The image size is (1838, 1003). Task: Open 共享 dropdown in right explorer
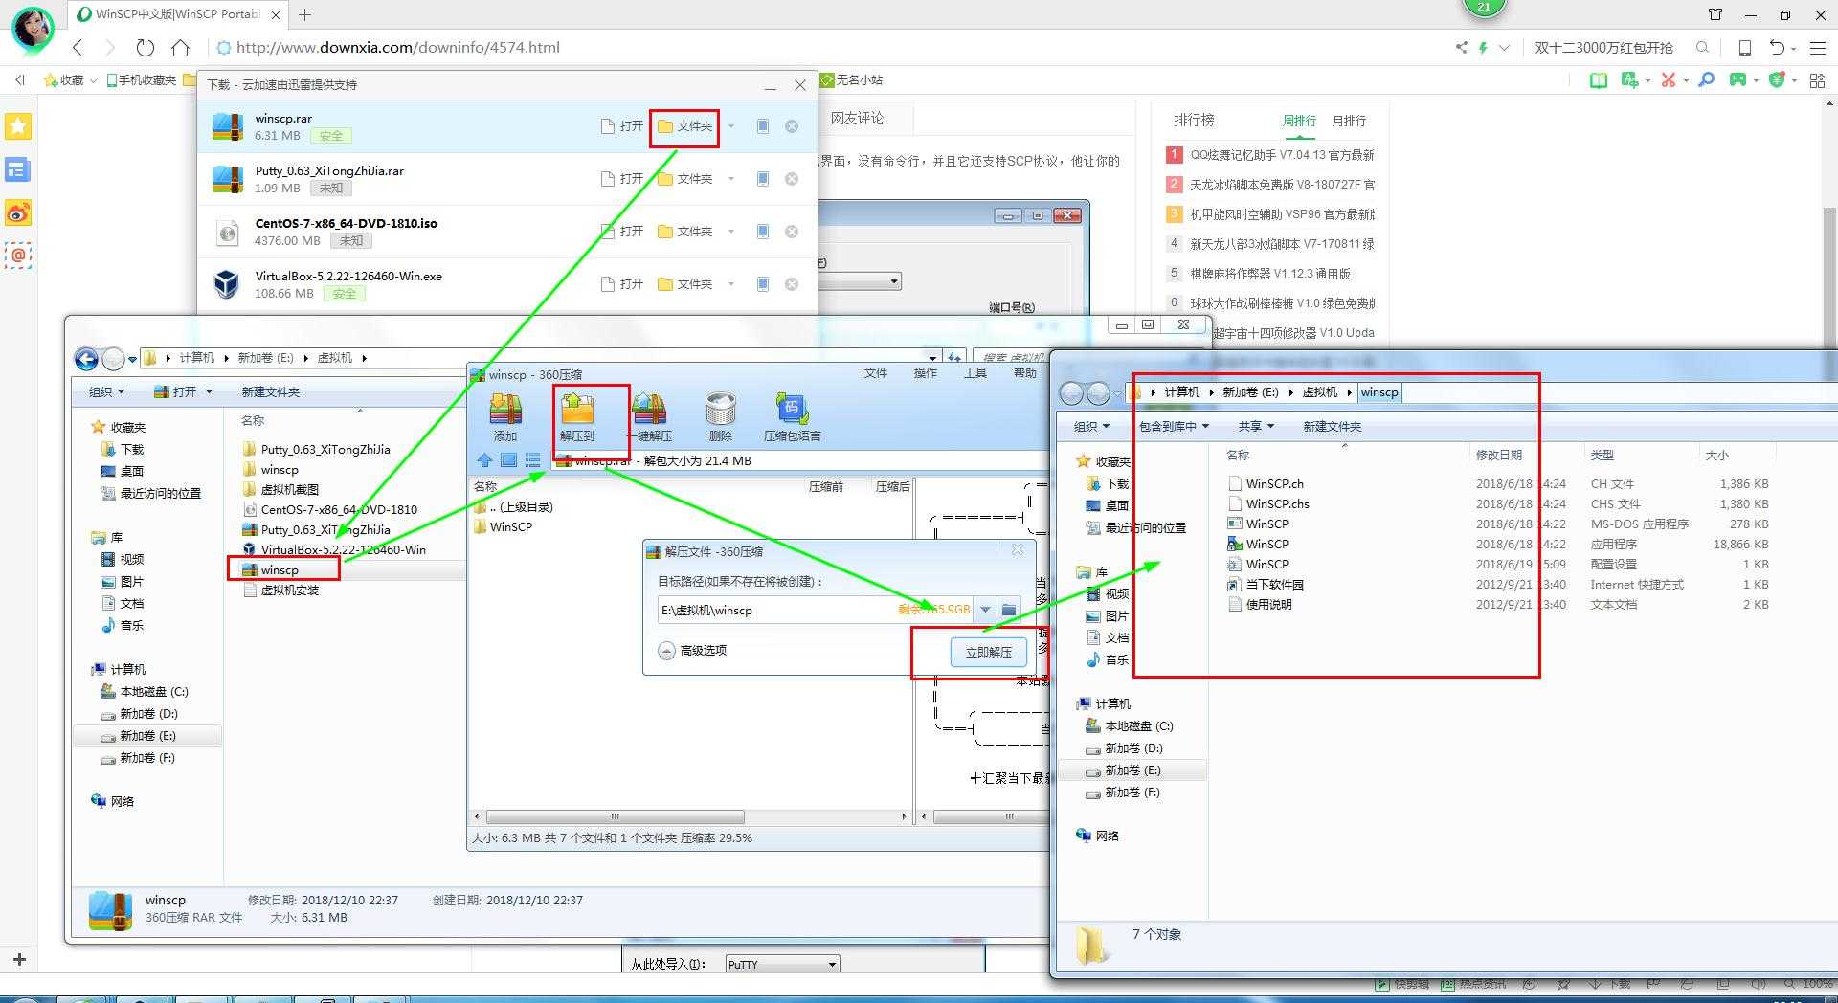pyautogui.click(x=1256, y=426)
